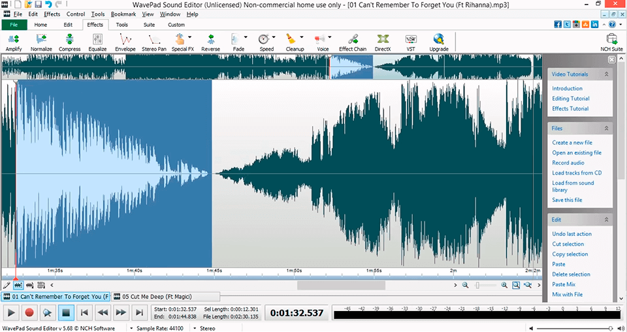Jump to the start of file
The width and height of the screenshot is (627, 332).
[84, 313]
